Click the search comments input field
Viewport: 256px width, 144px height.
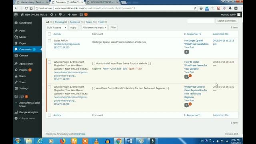pos(201,21)
